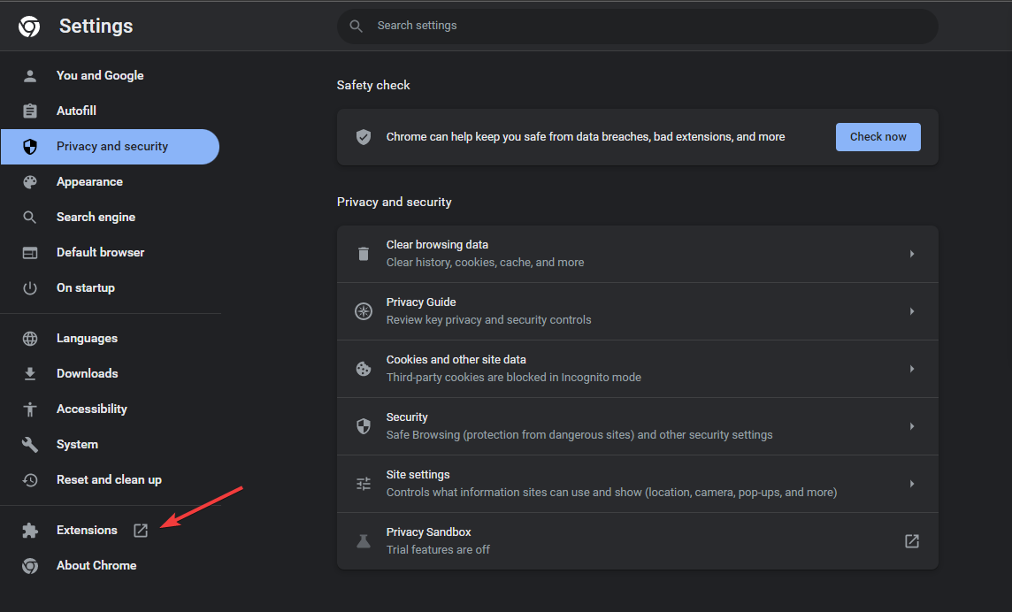Image resolution: width=1012 pixels, height=612 pixels.
Task: Open Extensions external link icon in sidebar
Action: point(141,531)
